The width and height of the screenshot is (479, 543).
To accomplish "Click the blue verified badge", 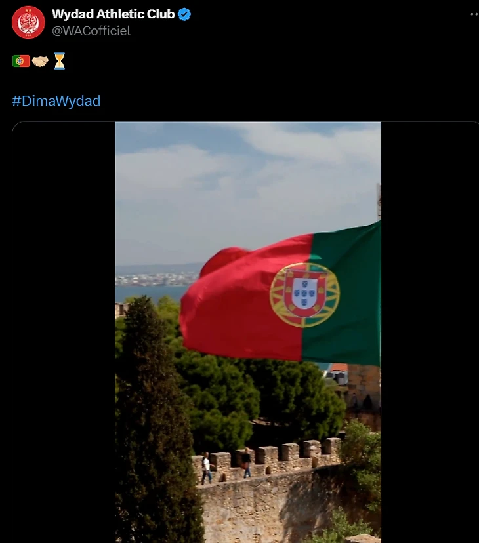I will tap(184, 14).
